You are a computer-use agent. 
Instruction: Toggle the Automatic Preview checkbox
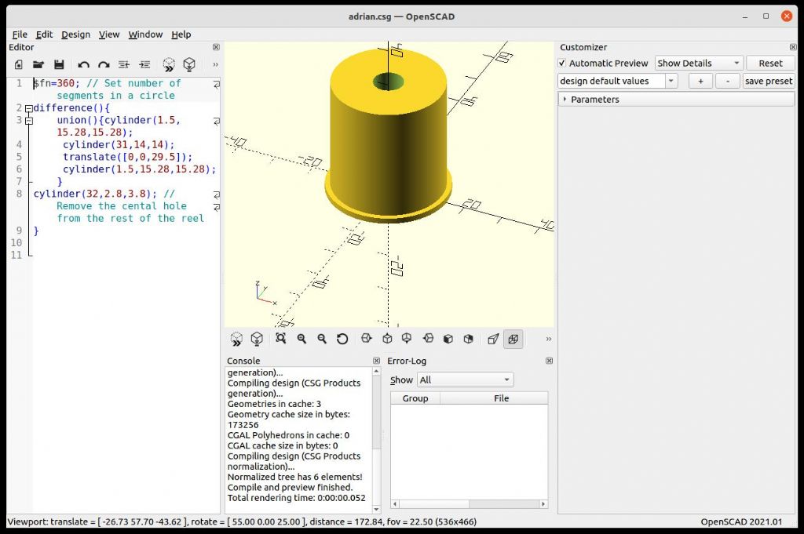(562, 63)
